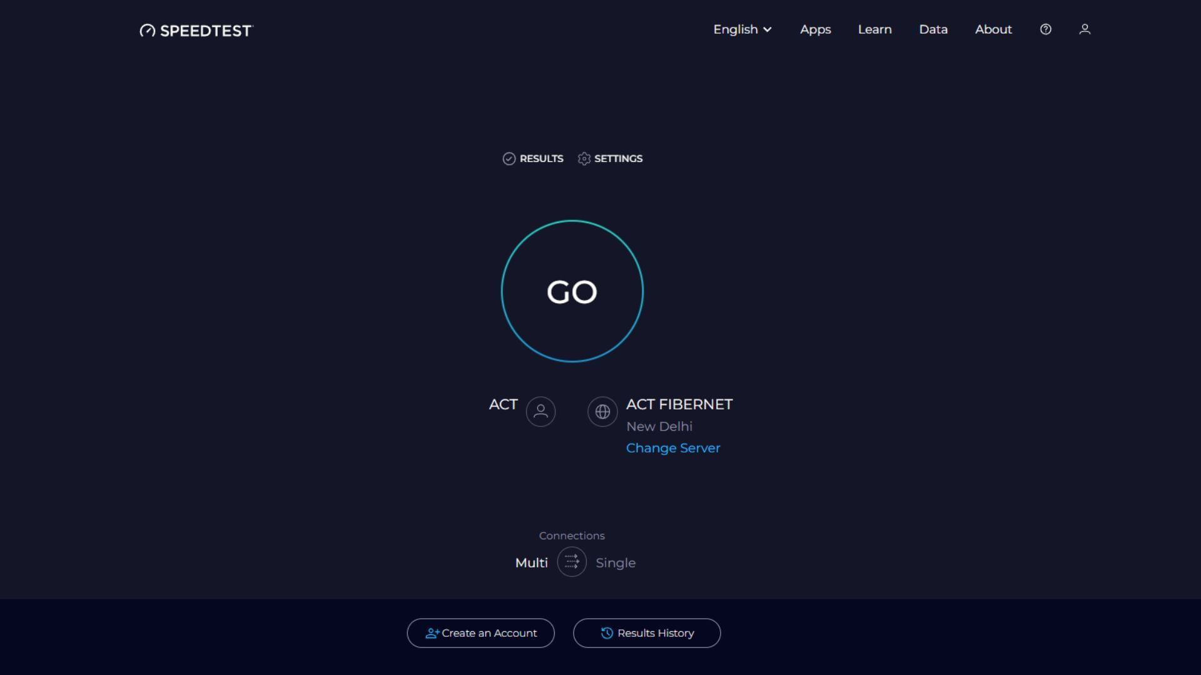This screenshot has height=675, width=1201.
Task: Click the Create an Account button
Action: point(480,633)
